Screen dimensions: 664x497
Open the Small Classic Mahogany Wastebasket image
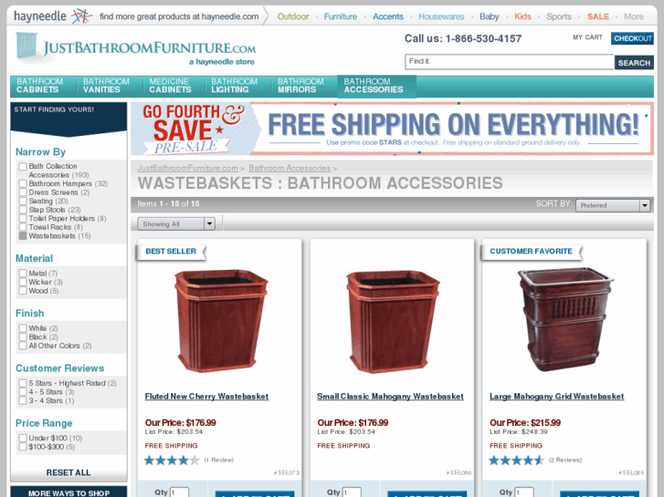click(x=392, y=322)
